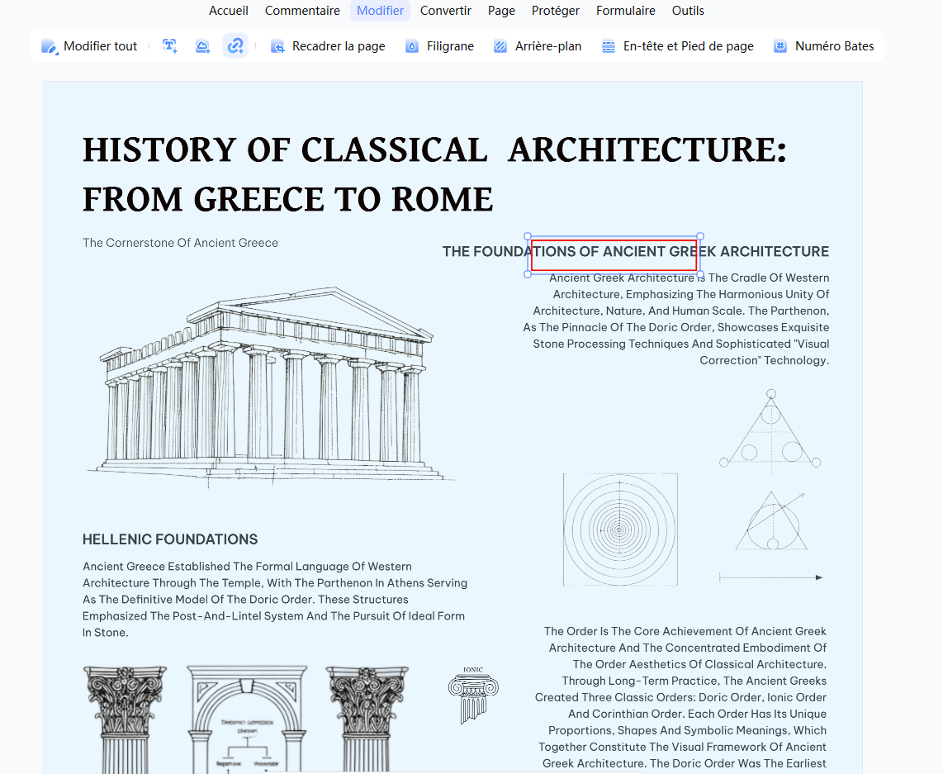The image size is (943, 774).
Task: Switch to the Commentaire tab
Action: pyautogui.click(x=302, y=11)
